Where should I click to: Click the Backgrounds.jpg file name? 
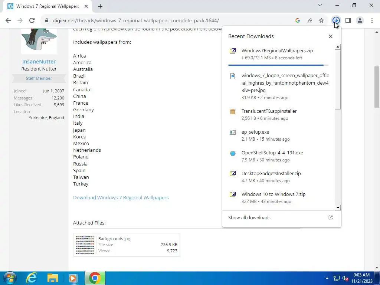pos(114,239)
